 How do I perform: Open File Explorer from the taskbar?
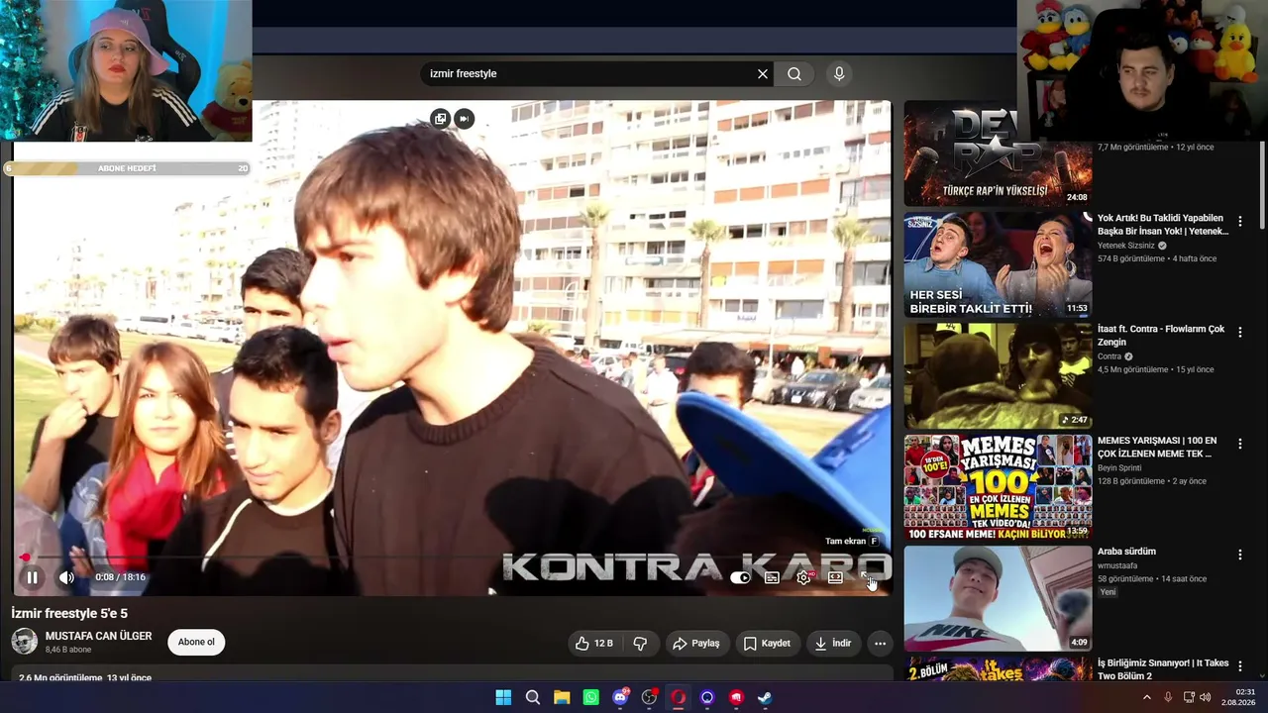coord(562,697)
